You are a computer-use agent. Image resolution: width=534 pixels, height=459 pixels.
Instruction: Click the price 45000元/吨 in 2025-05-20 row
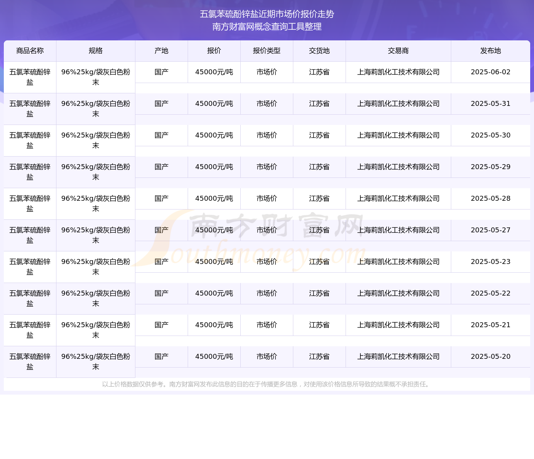pyautogui.click(x=214, y=357)
